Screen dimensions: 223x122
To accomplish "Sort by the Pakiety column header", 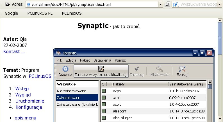I will (140, 84).
